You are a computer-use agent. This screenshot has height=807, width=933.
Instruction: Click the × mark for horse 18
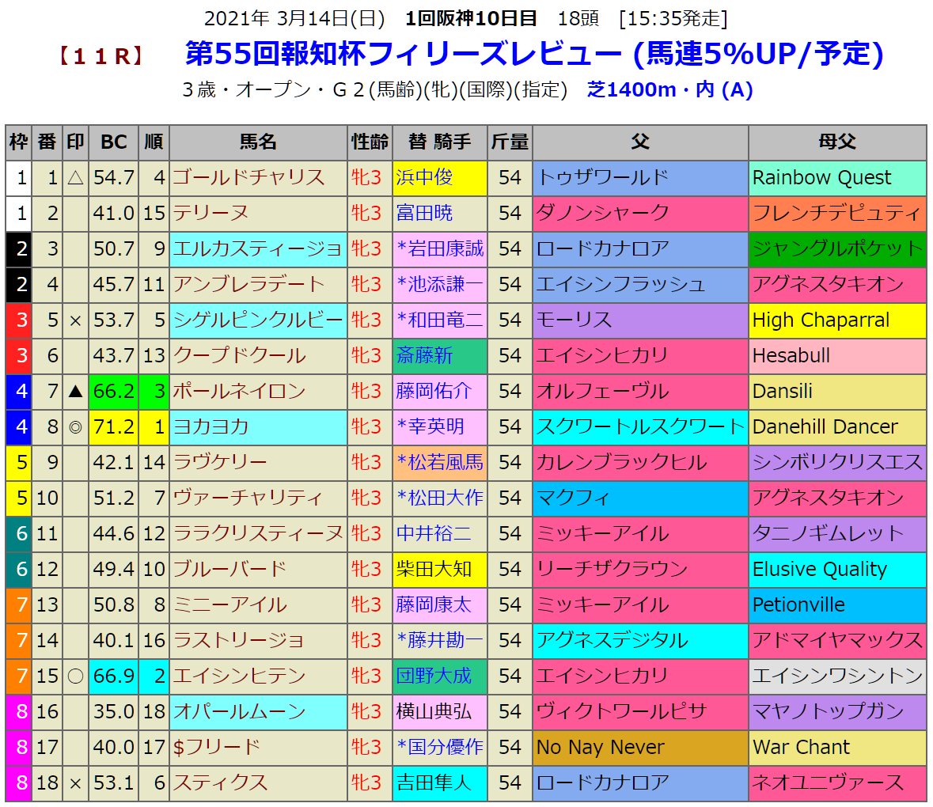(75, 783)
